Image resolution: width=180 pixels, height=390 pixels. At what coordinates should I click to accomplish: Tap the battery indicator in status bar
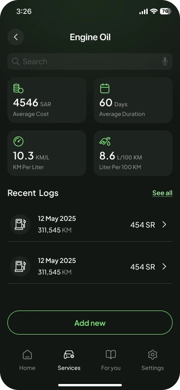(x=165, y=11)
